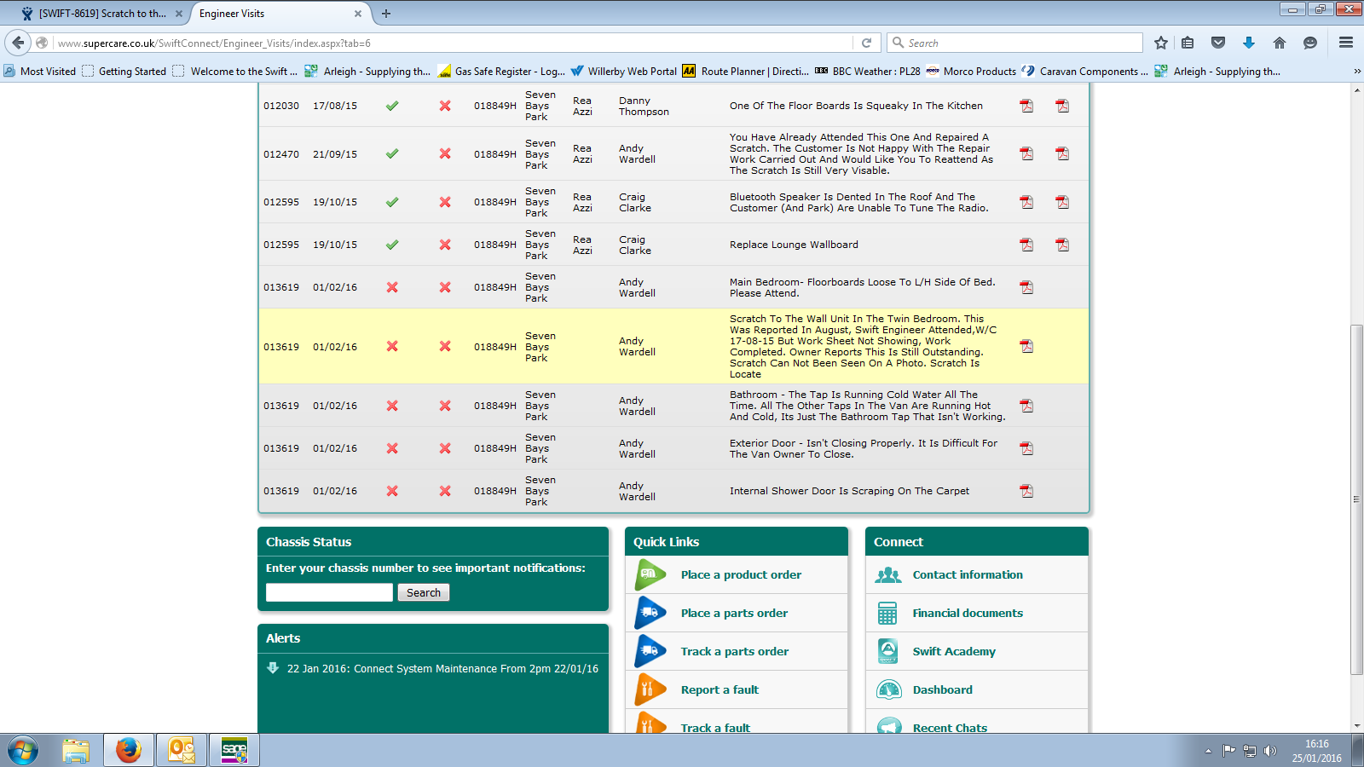1364x767 pixels.
Task: Switch to SWIFT-8619 Scratch browser tab
Action: [x=102, y=14]
